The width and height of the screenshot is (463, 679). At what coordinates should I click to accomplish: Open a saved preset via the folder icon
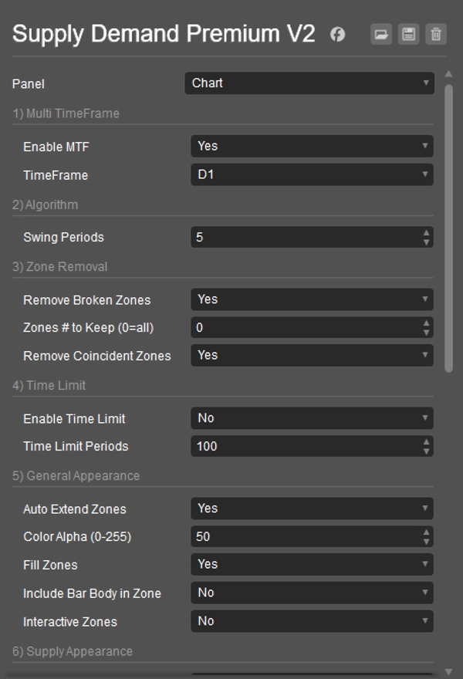(x=381, y=35)
